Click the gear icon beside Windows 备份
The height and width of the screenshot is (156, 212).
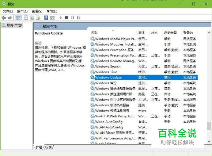[x=93, y=83]
